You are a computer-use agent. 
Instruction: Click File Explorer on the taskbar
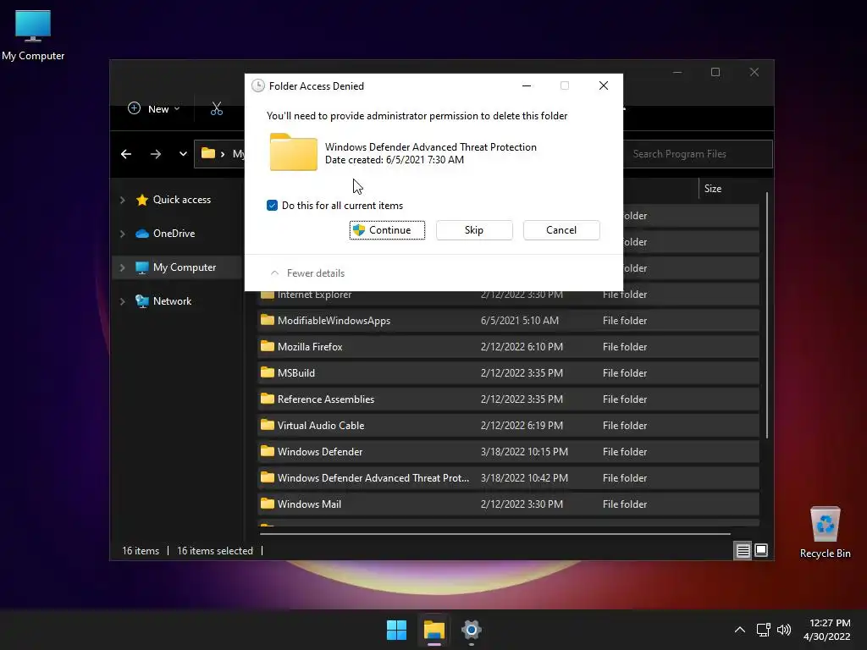(x=434, y=630)
